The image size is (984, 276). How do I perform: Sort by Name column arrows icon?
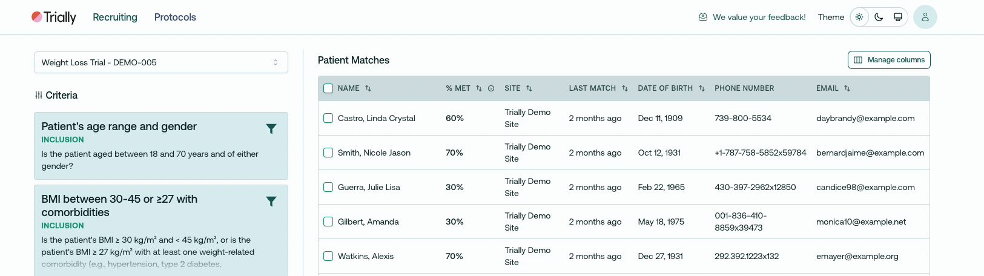(368, 88)
